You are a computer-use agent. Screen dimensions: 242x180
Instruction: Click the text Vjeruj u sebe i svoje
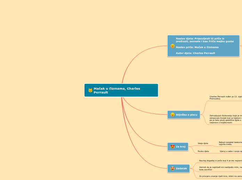point(231,151)
